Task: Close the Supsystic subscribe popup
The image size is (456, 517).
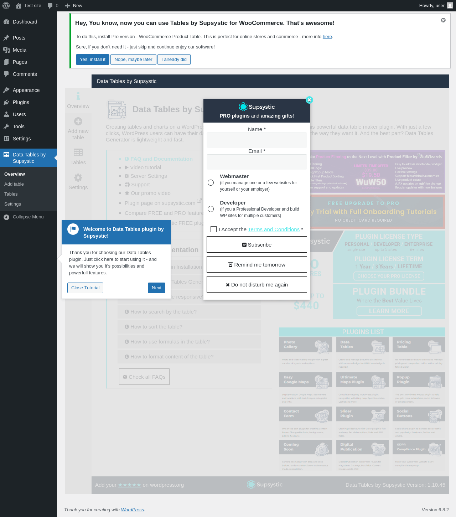Action: tap(309, 100)
